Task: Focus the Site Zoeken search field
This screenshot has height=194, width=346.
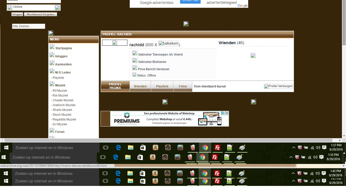Action: (x=28, y=26)
